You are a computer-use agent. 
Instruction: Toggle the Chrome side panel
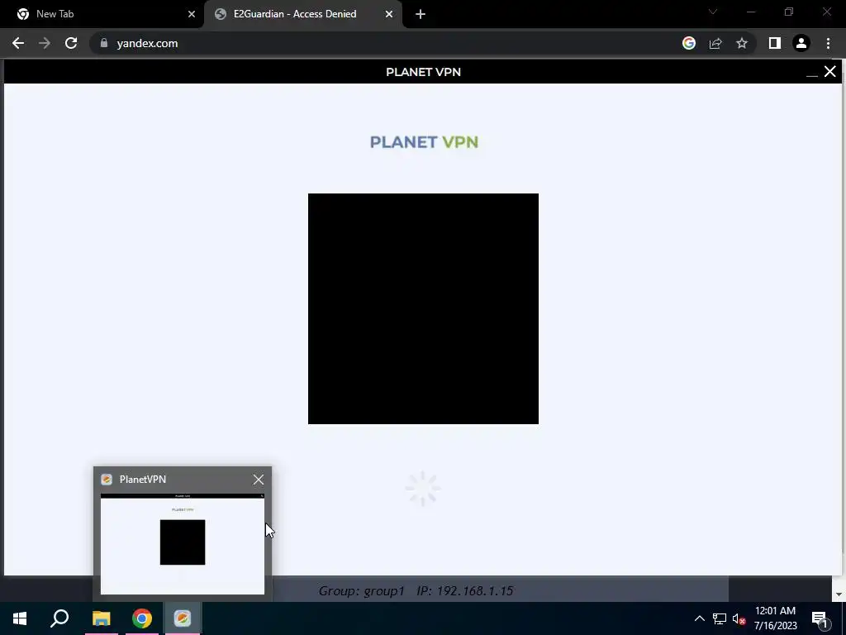pos(775,43)
